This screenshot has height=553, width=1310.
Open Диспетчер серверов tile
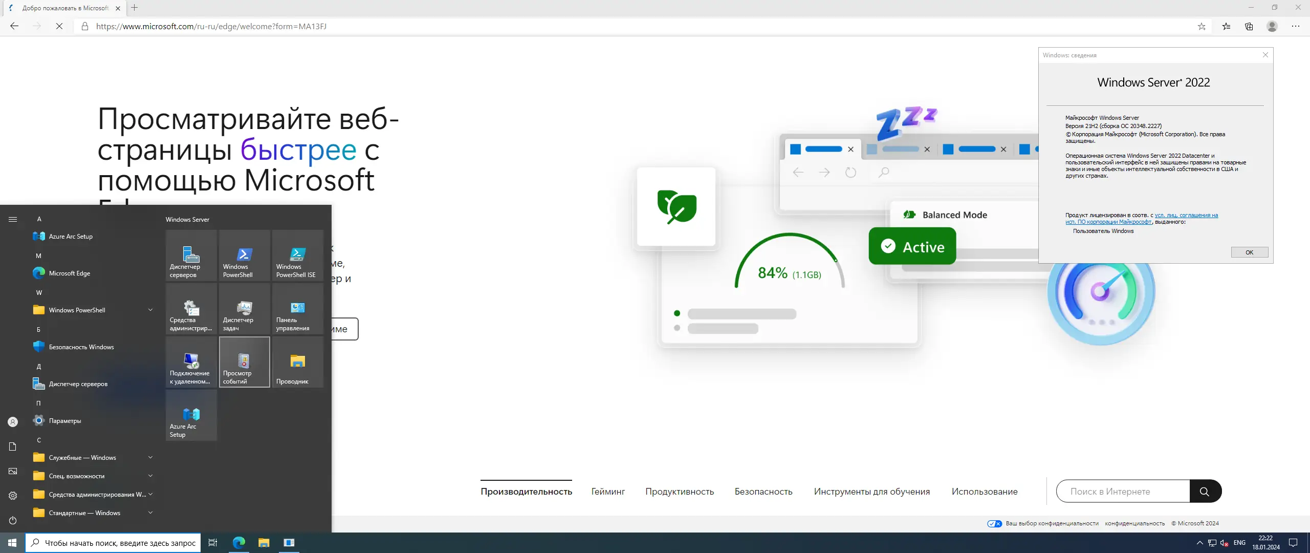pyautogui.click(x=191, y=255)
